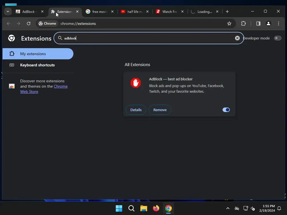Image resolution: width=287 pixels, height=215 pixels.
Task: Remove the AdBlock extension
Action: click(160, 110)
